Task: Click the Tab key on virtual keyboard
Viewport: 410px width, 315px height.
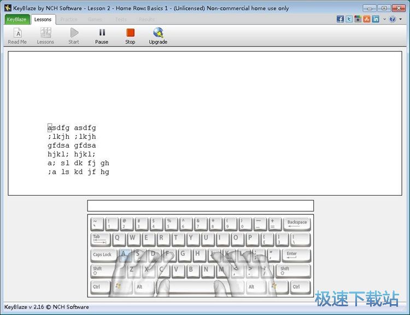Action: [101, 240]
